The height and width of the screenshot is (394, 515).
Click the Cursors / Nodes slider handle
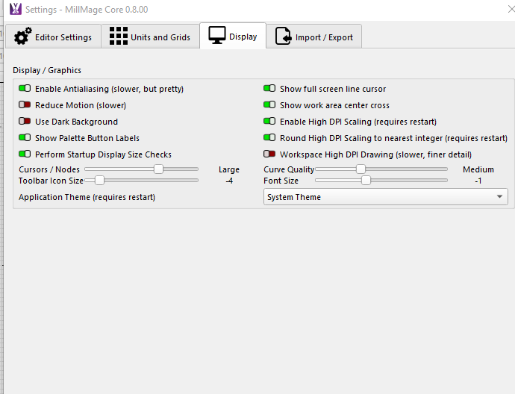pyautogui.click(x=158, y=169)
